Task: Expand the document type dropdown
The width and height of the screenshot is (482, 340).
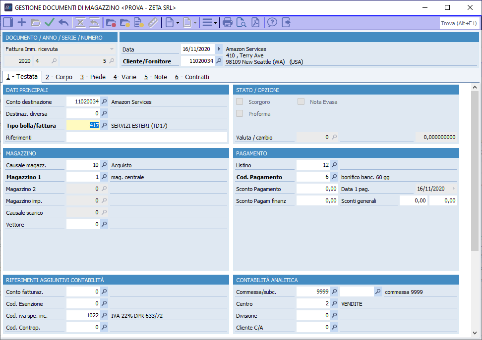Action: pos(112,49)
